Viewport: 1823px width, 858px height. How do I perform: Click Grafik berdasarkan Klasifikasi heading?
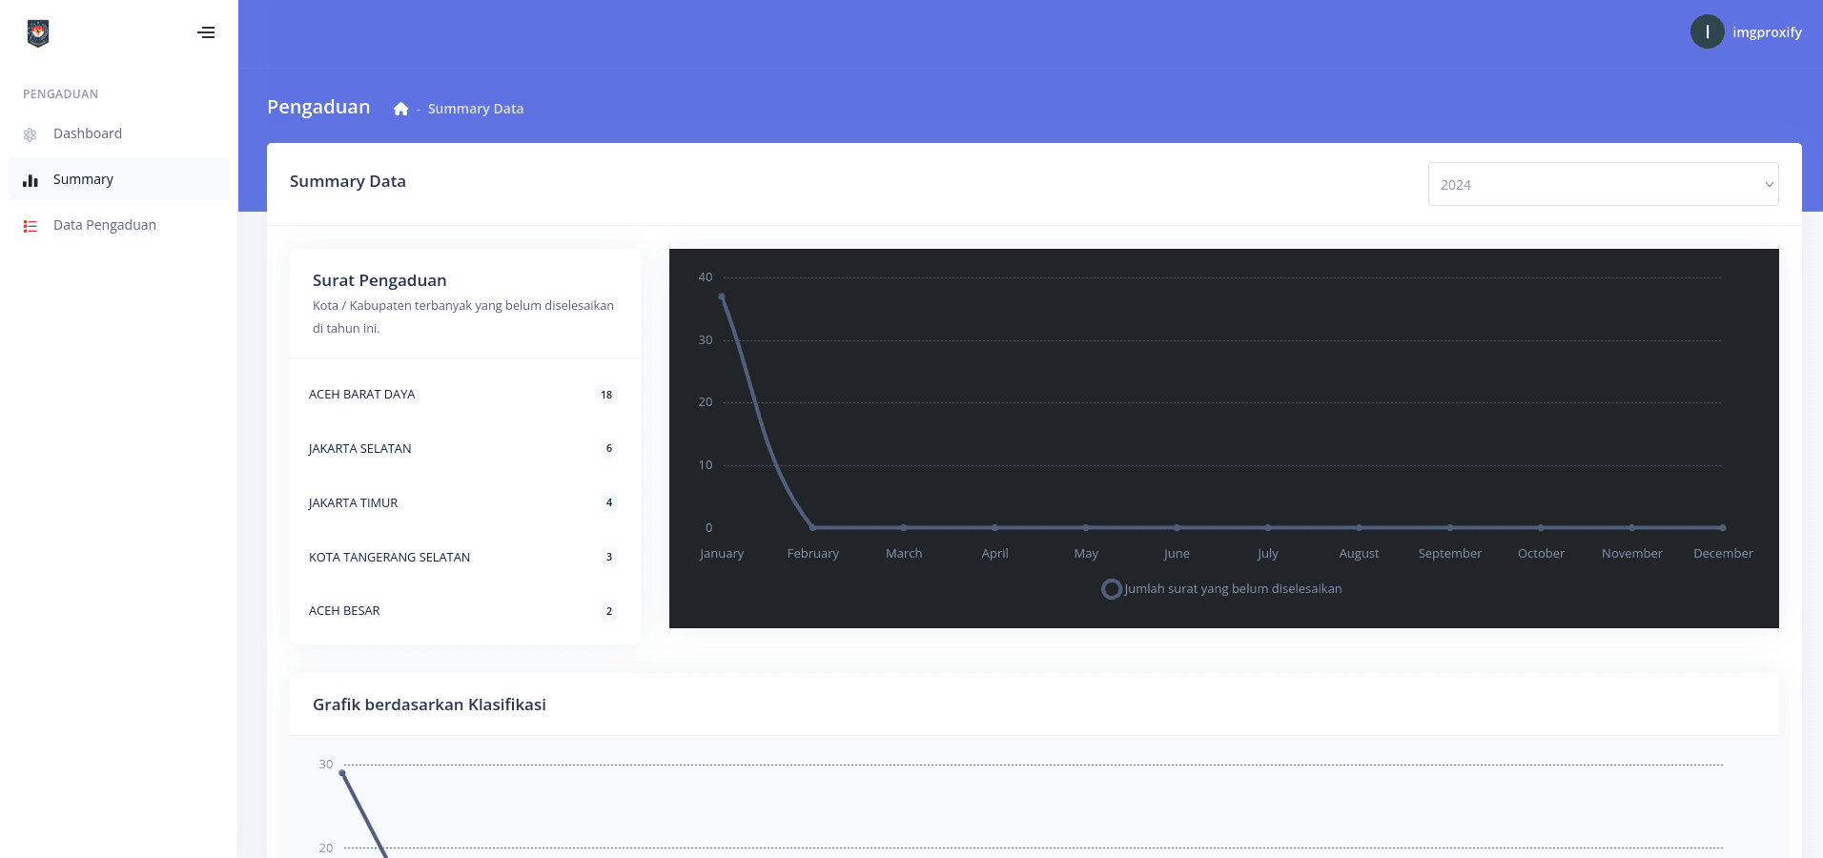click(x=429, y=705)
